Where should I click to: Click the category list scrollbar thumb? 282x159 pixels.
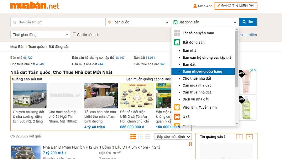click(x=237, y=59)
